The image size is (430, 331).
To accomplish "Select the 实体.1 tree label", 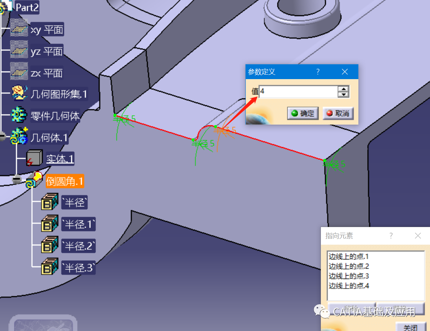I will [x=60, y=159].
